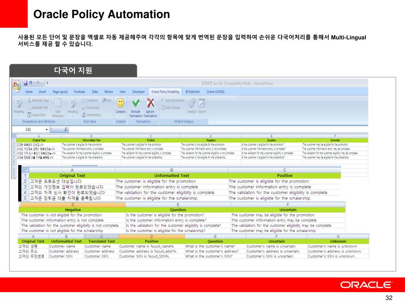Click the Export icon

pyautogui.click(x=202, y=103)
